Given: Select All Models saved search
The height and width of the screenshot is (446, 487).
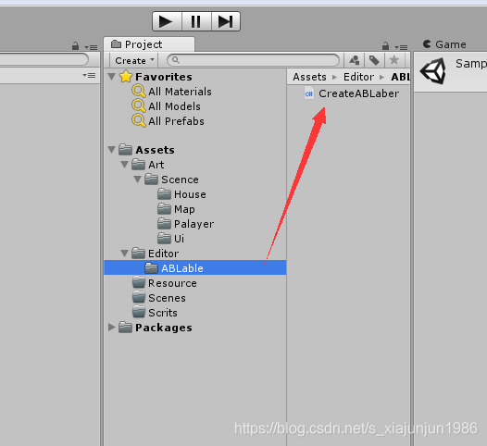Looking at the screenshot, I should click(x=174, y=106).
